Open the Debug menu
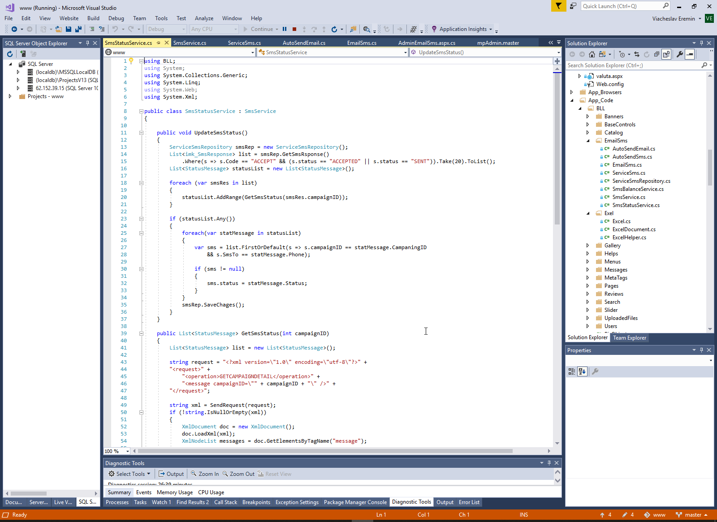This screenshot has width=717, height=522. point(116,18)
